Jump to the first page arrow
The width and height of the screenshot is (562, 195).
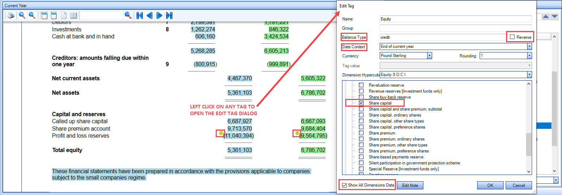pos(140,15)
